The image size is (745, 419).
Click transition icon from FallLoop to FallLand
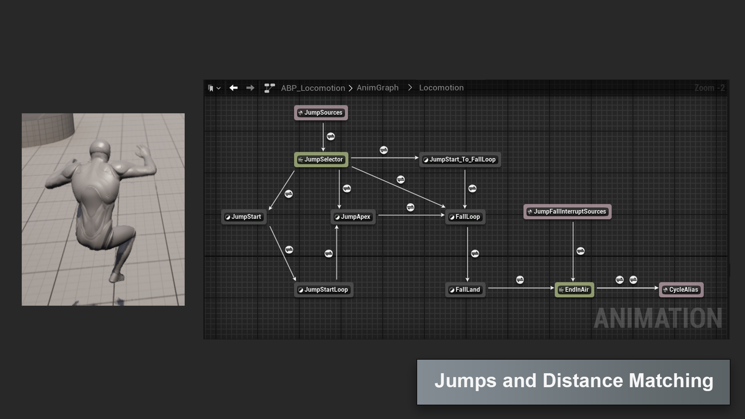(x=475, y=254)
